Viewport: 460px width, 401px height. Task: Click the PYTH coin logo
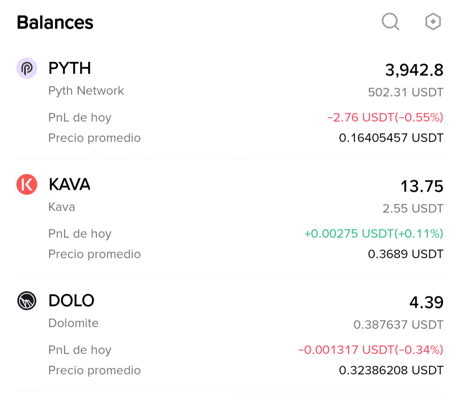click(x=27, y=68)
